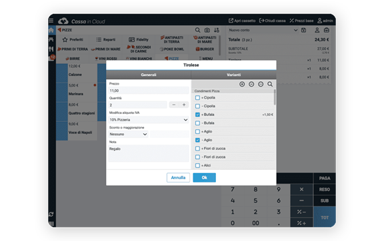Open the BURGER category

(205, 49)
